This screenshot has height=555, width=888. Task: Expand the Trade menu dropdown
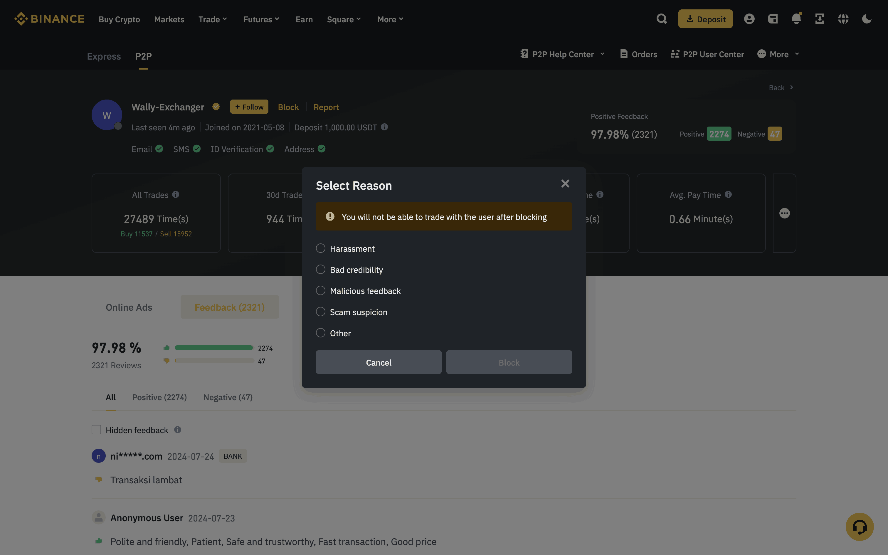click(x=213, y=19)
